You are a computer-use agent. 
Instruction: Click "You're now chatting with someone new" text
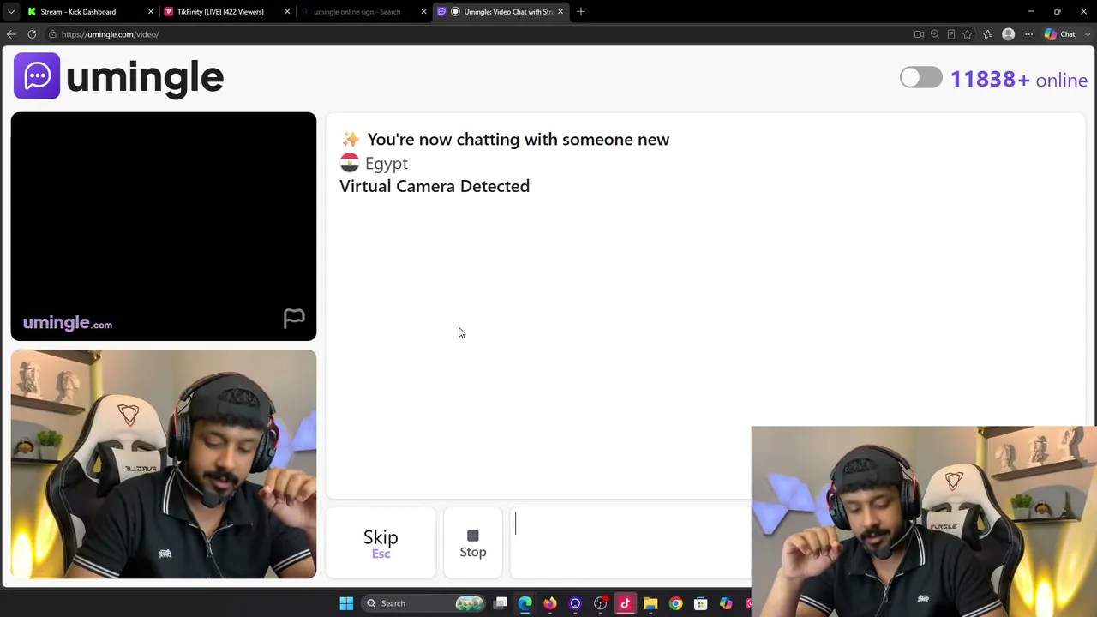click(519, 139)
